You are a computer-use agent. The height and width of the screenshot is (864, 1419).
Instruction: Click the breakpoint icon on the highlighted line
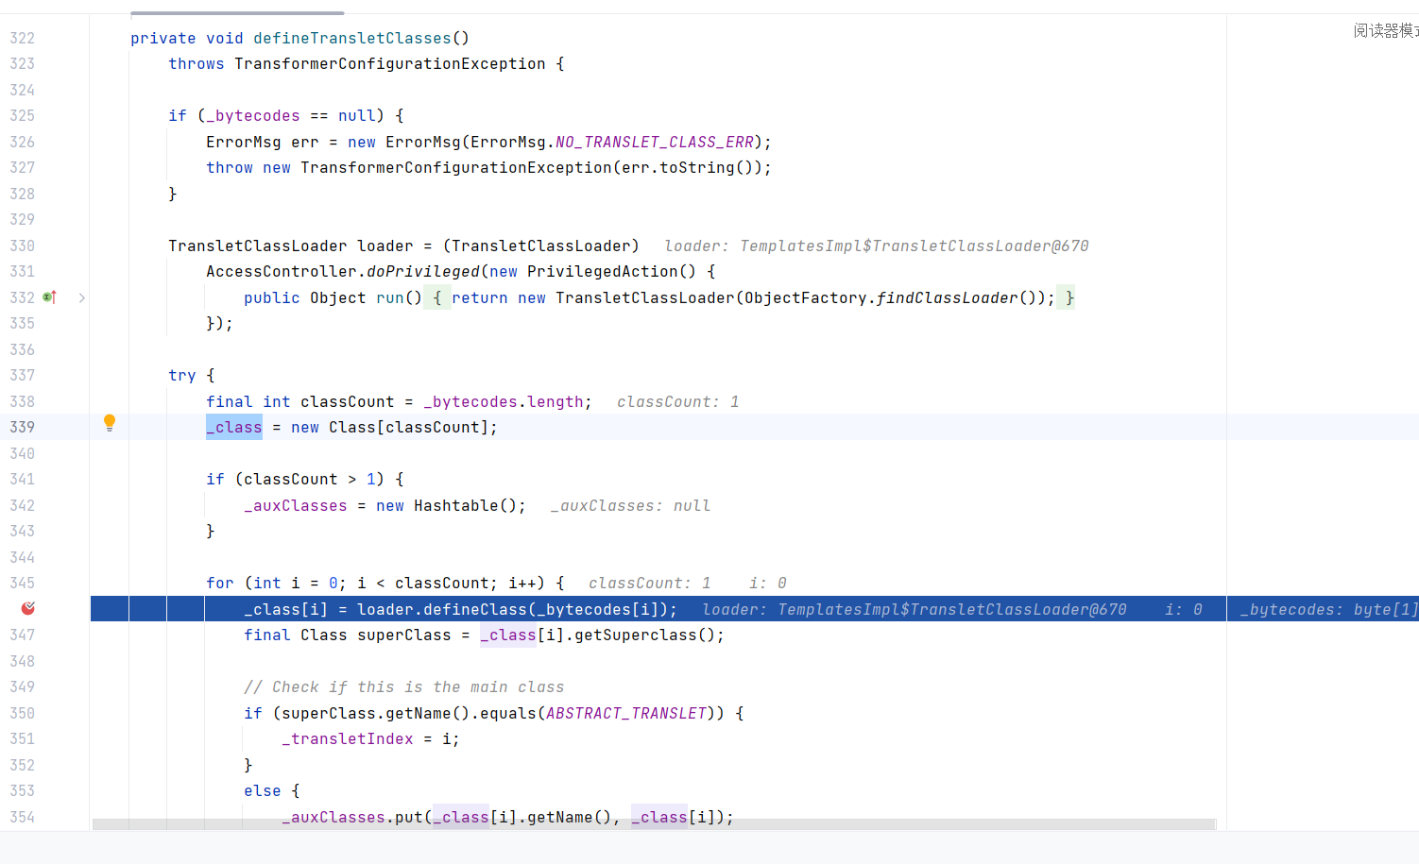(x=28, y=609)
